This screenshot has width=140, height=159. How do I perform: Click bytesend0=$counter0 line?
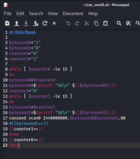tap(32, 80)
